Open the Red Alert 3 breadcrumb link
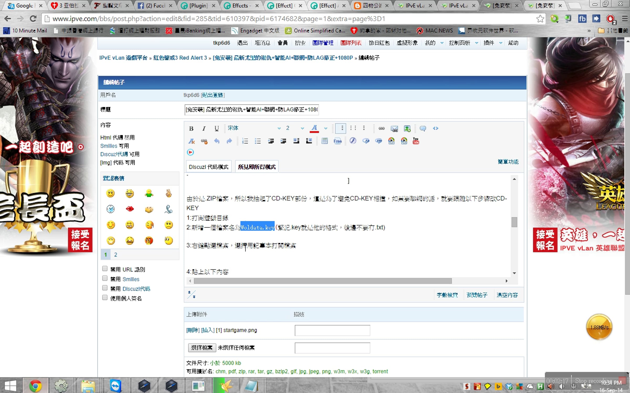Screen dimensions: 630x393 [180, 58]
